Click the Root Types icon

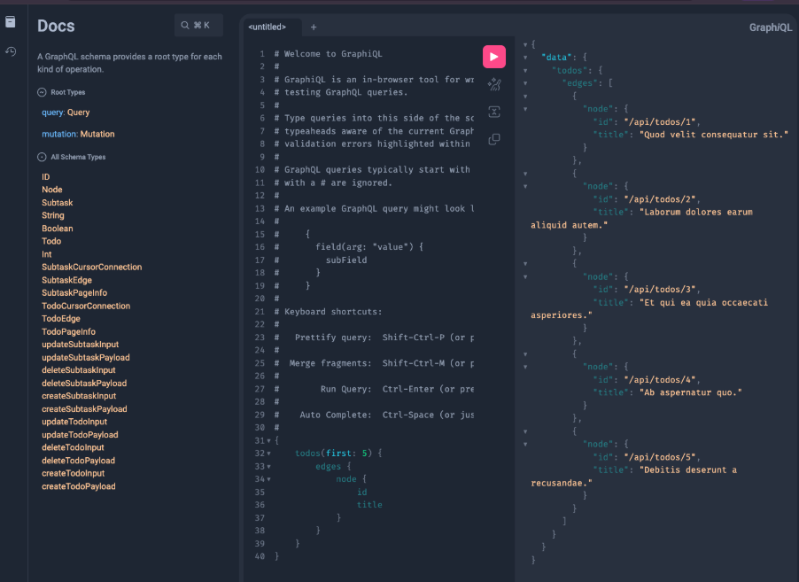coord(42,92)
